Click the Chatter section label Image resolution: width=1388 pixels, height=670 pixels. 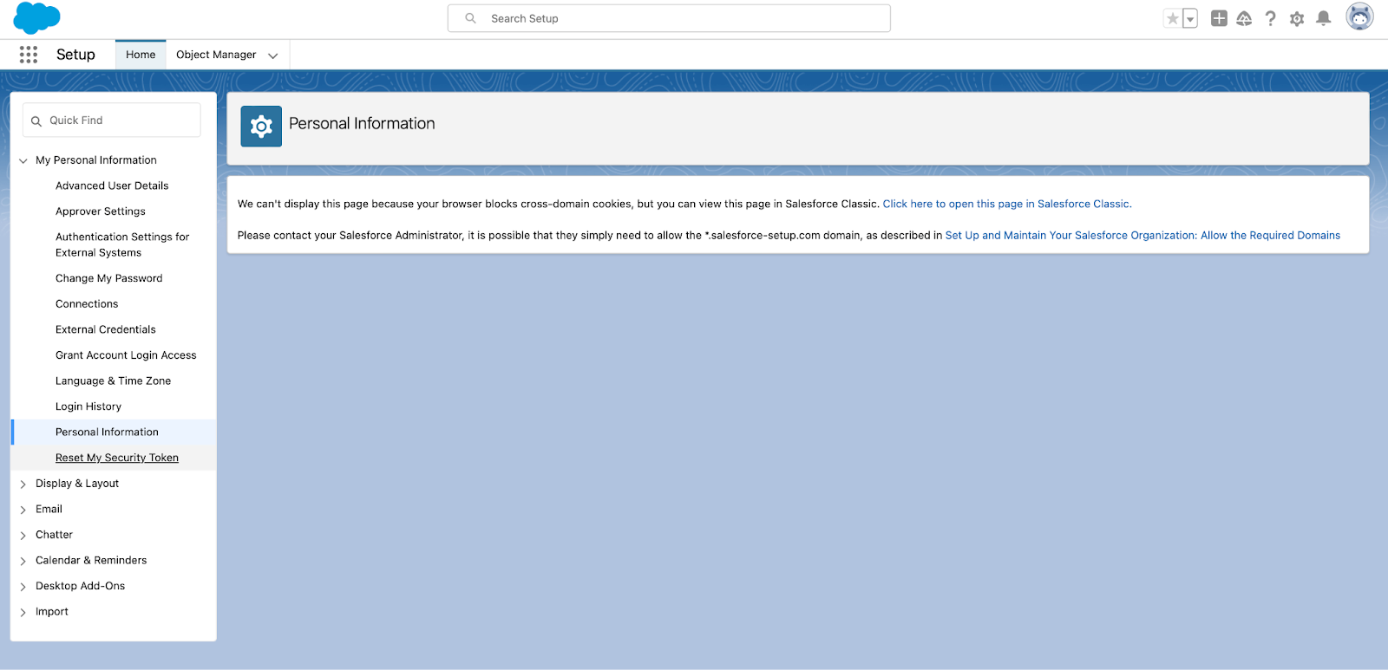[x=54, y=535]
